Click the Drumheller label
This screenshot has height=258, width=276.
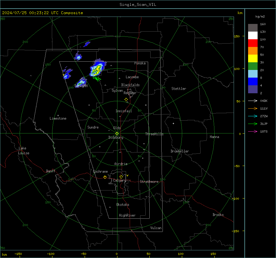click(180, 151)
